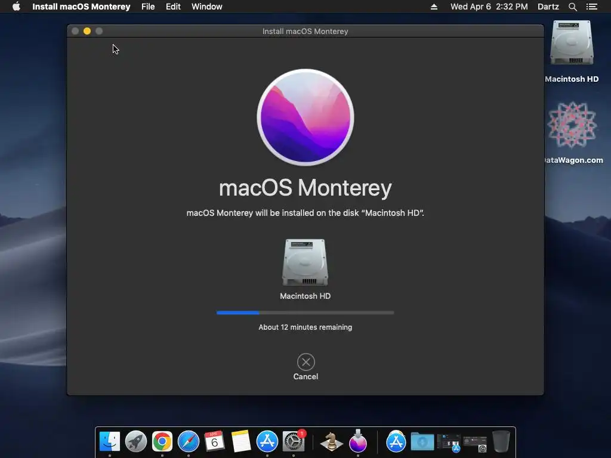Minimize the installer window with yellow button

click(87, 31)
